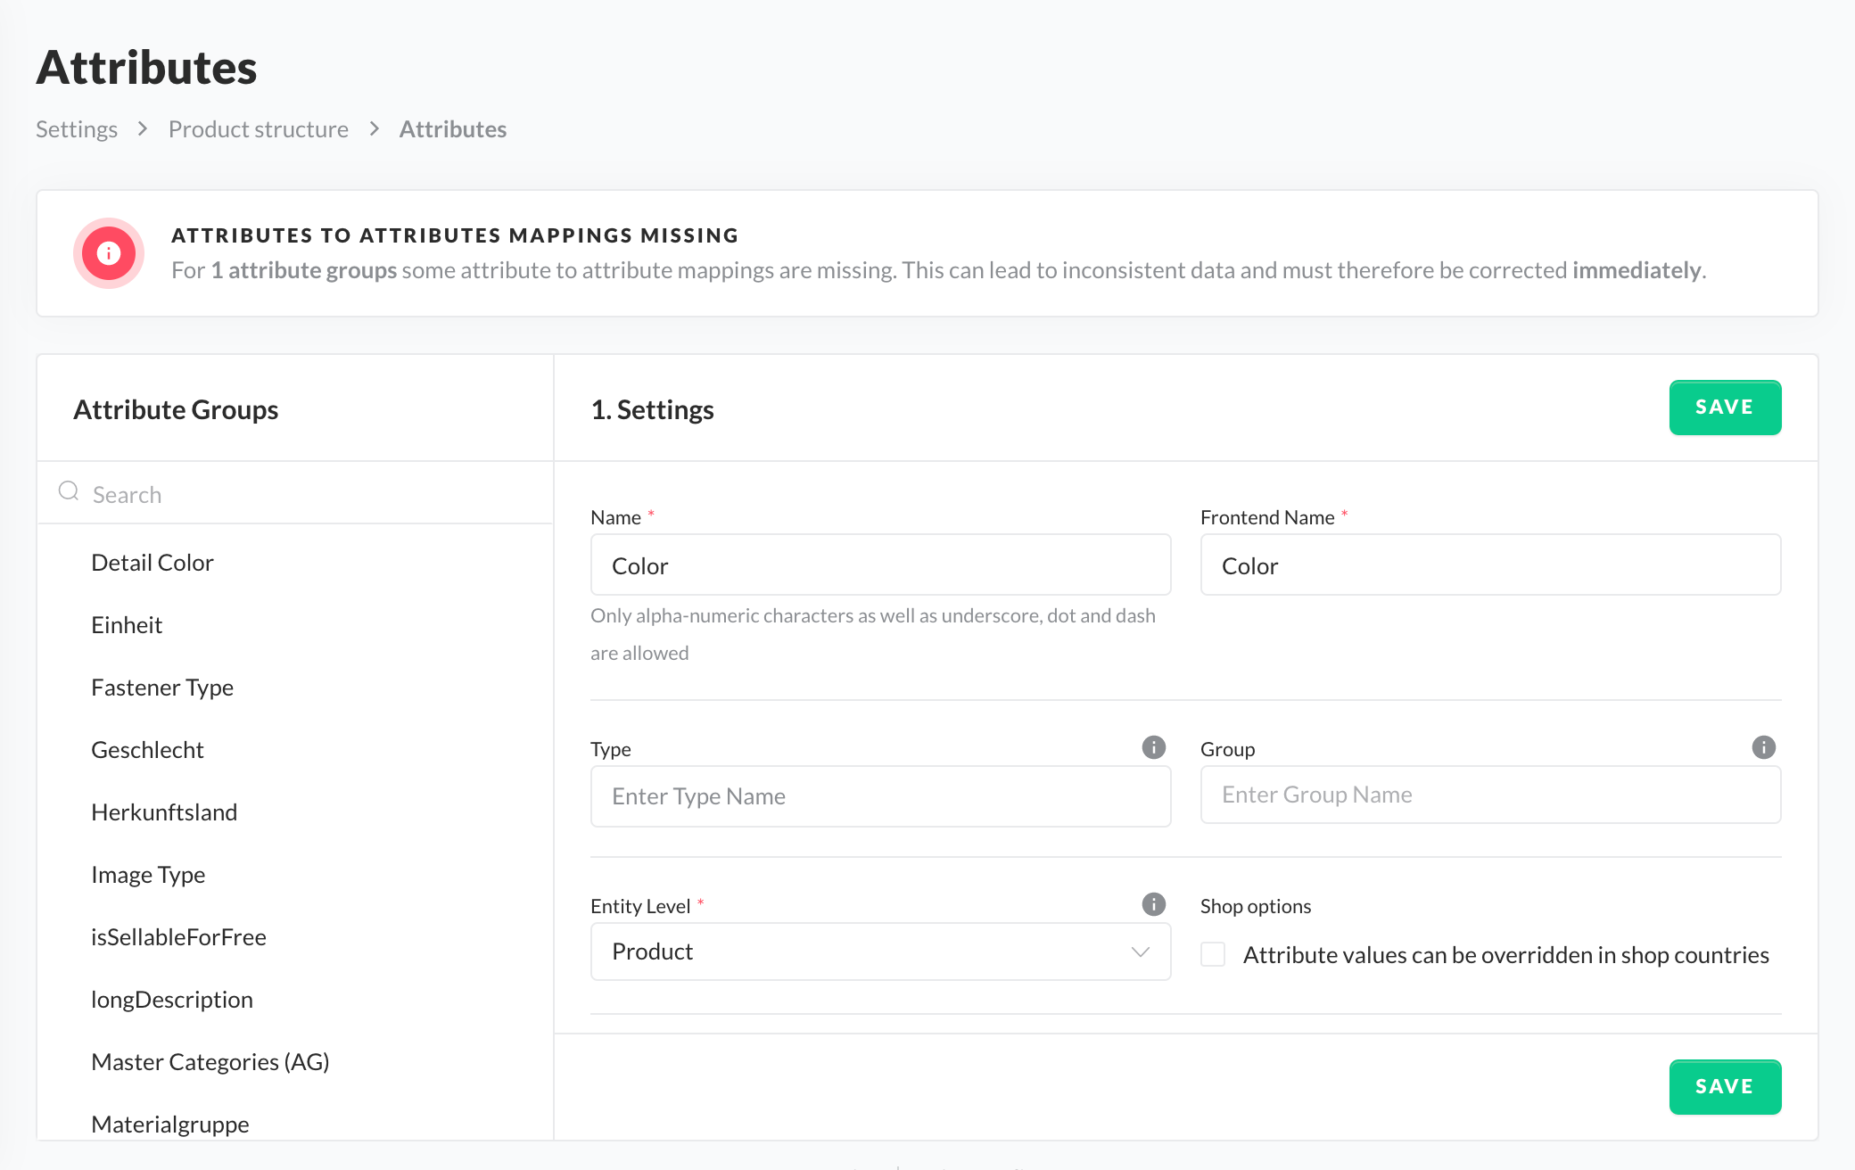Enable attribute override in shop countries checkbox

(x=1213, y=954)
